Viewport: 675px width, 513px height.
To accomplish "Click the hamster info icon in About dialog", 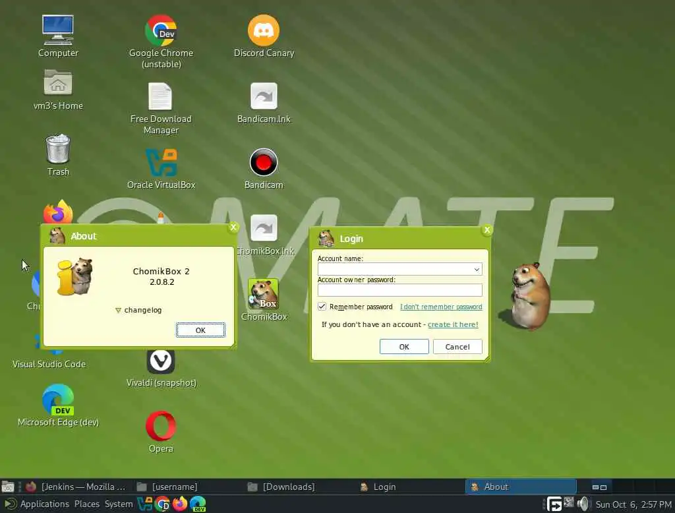I will click(75, 277).
